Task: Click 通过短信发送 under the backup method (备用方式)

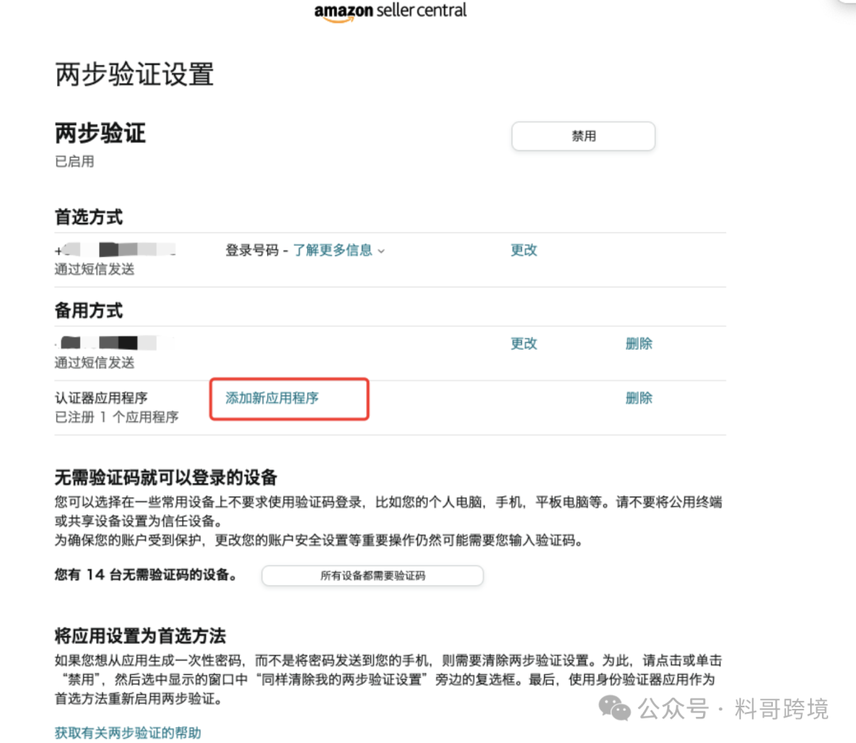Action: tap(94, 362)
